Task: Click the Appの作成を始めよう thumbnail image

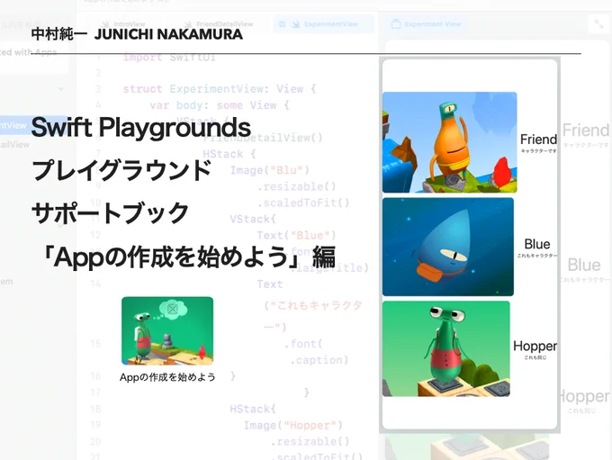Action: click(167, 330)
